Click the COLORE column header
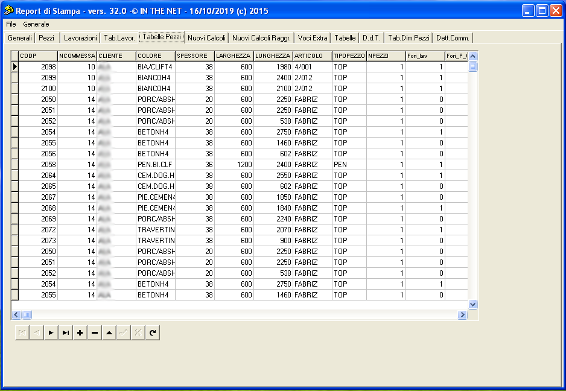 click(x=156, y=56)
